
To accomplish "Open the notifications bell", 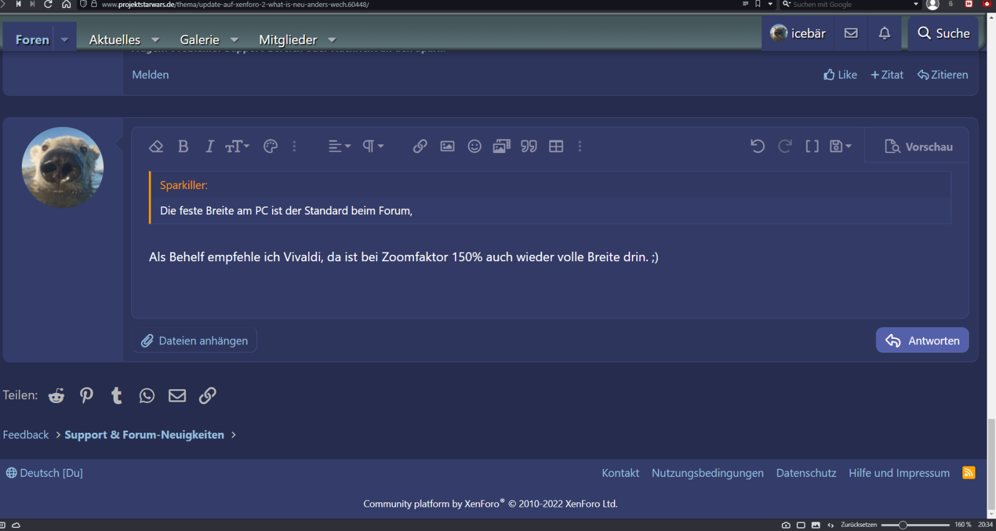I will pos(885,34).
